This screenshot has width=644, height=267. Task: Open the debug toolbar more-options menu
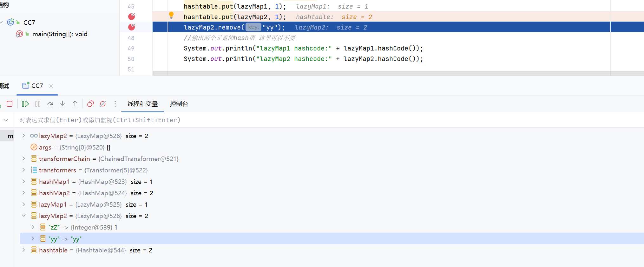point(115,104)
